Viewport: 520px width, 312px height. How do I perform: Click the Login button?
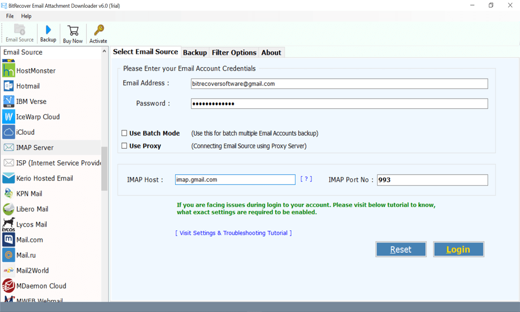click(x=459, y=249)
